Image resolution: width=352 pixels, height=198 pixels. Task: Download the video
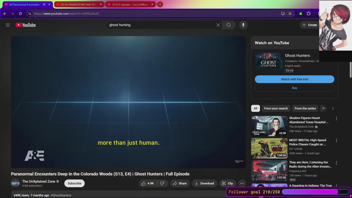pos(204,183)
